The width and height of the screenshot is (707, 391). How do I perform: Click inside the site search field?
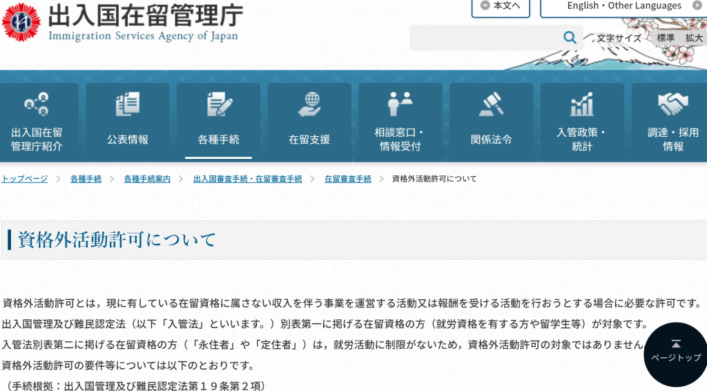[483, 37]
